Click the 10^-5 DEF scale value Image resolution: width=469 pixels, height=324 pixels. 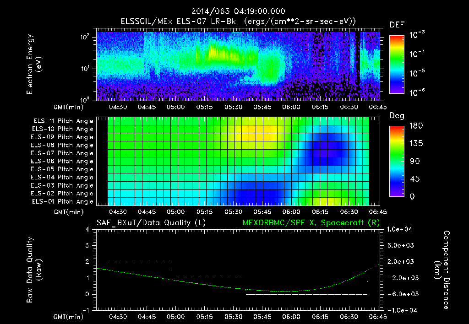click(417, 73)
